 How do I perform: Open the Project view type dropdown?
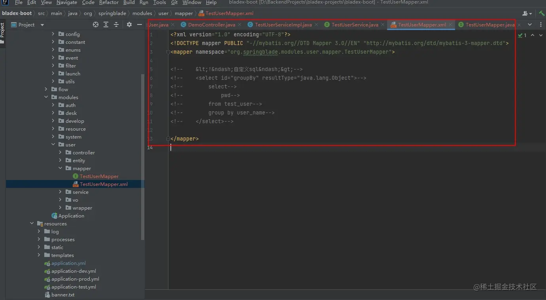click(x=28, y=24)
